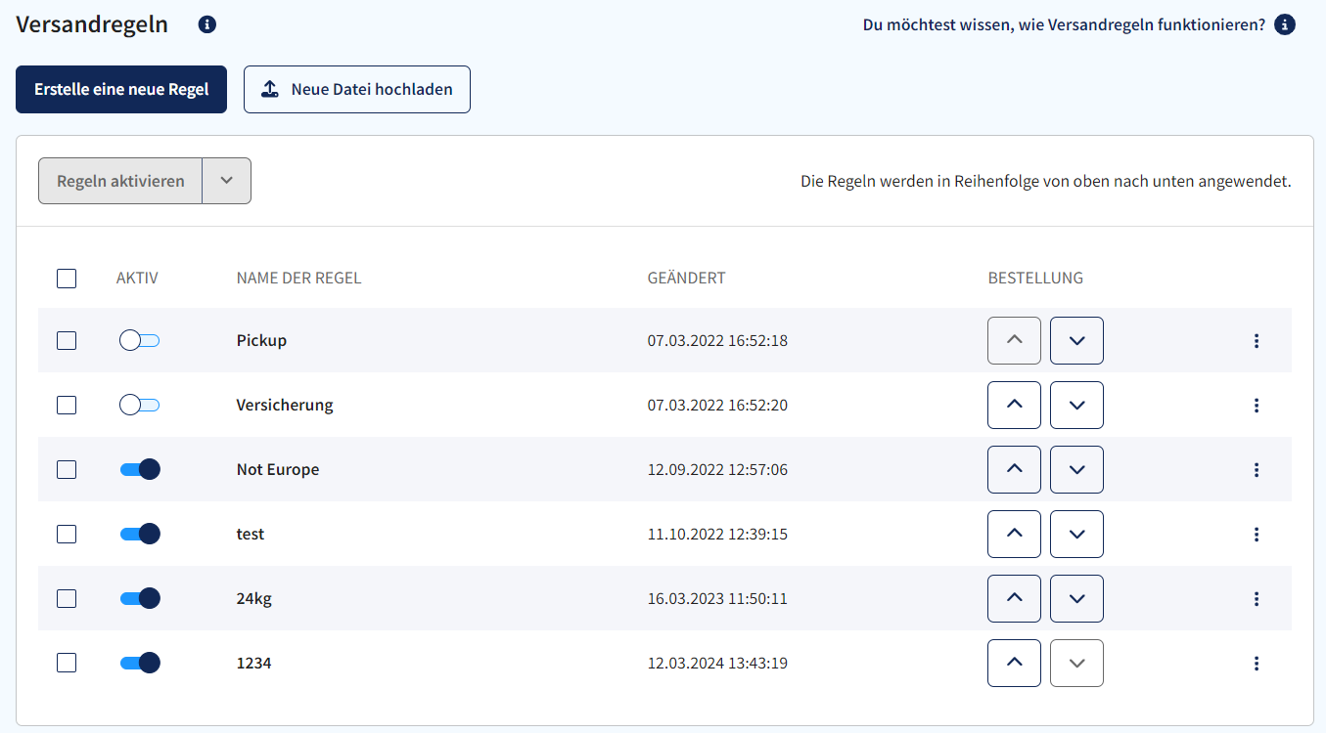
Task: Check the box for the Pickup rule
Action: [67, 340]
